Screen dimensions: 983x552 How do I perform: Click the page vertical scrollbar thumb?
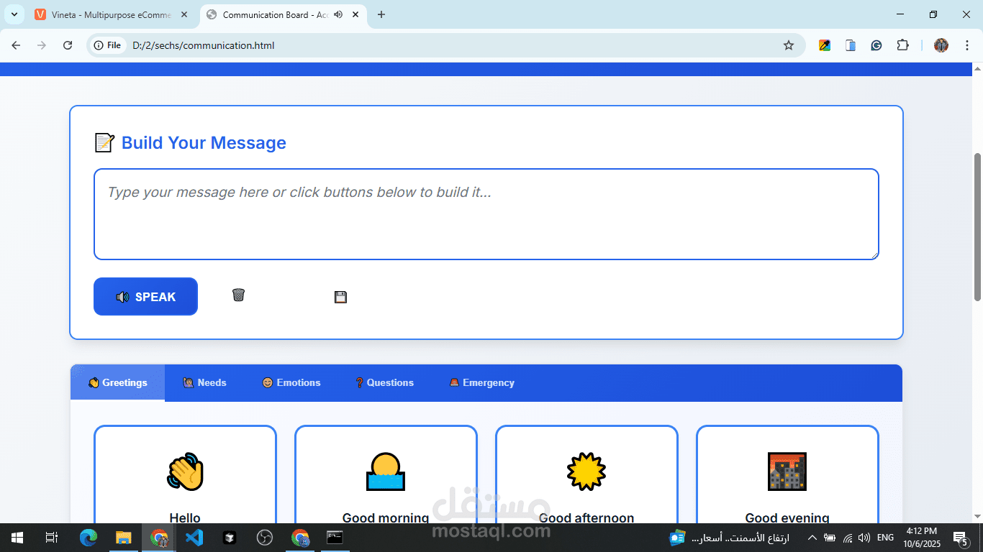coord(977,226)
